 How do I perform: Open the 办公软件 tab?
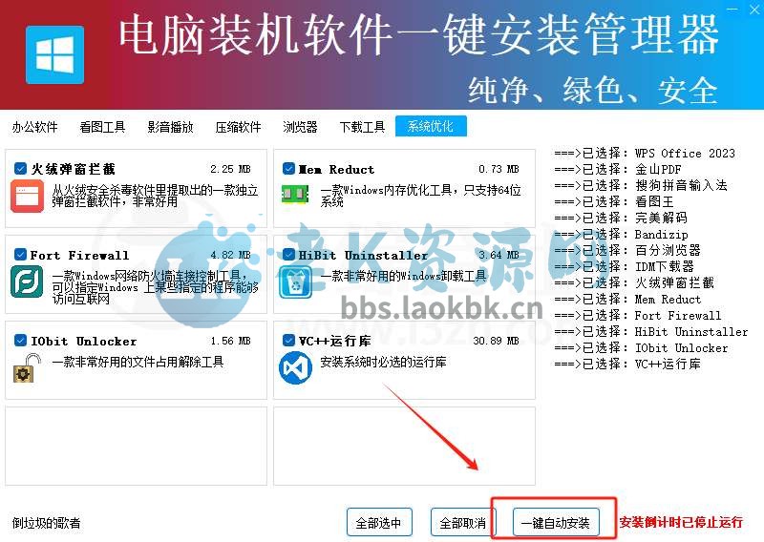click(34, 127)
